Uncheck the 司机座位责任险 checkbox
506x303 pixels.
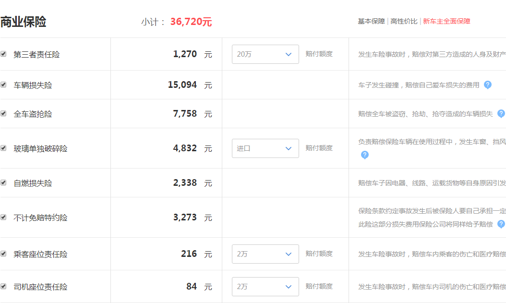pyautogui.click(x=3, y=286)
